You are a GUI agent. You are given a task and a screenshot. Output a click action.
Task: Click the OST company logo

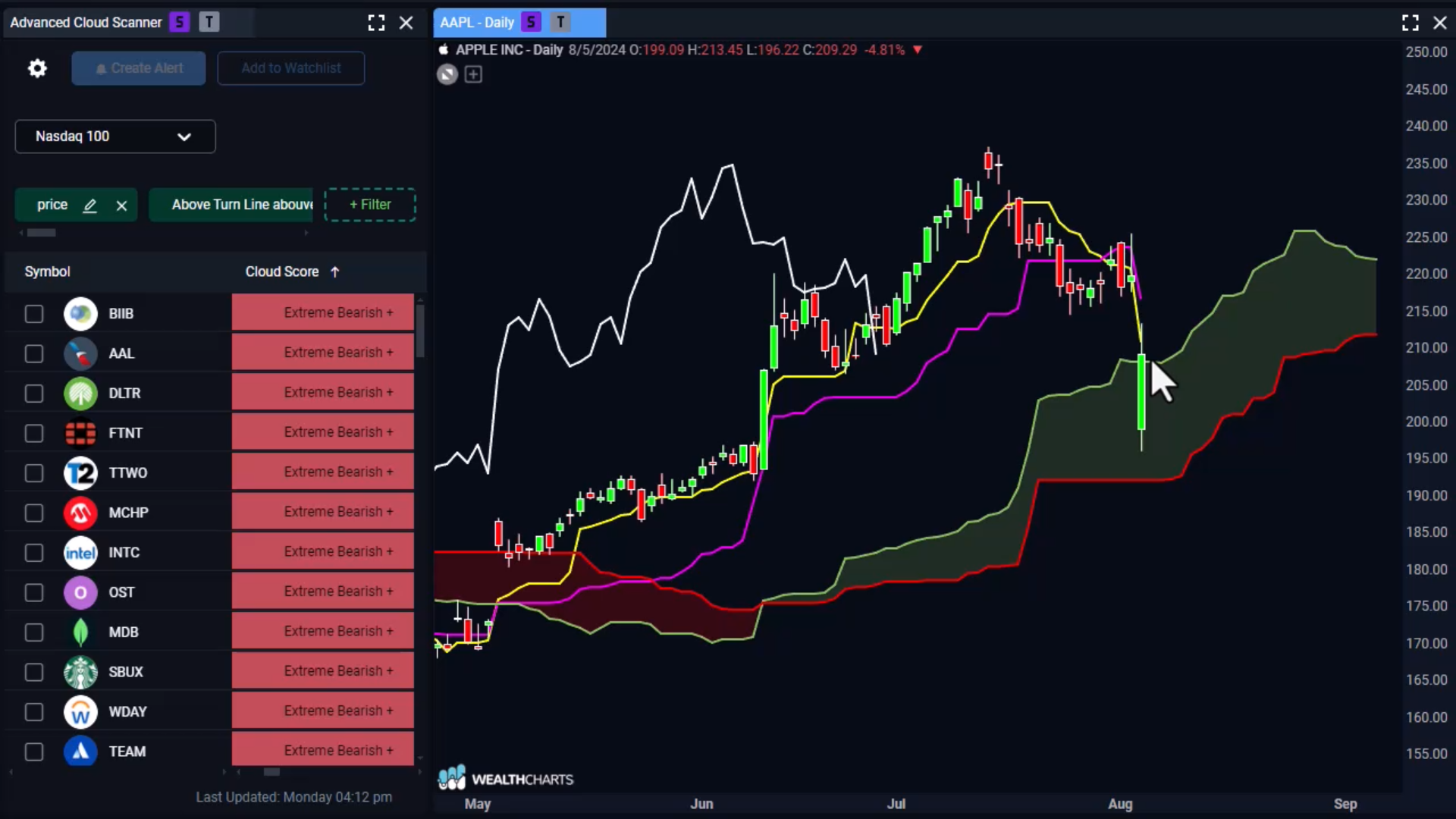(x=80, y=592)
